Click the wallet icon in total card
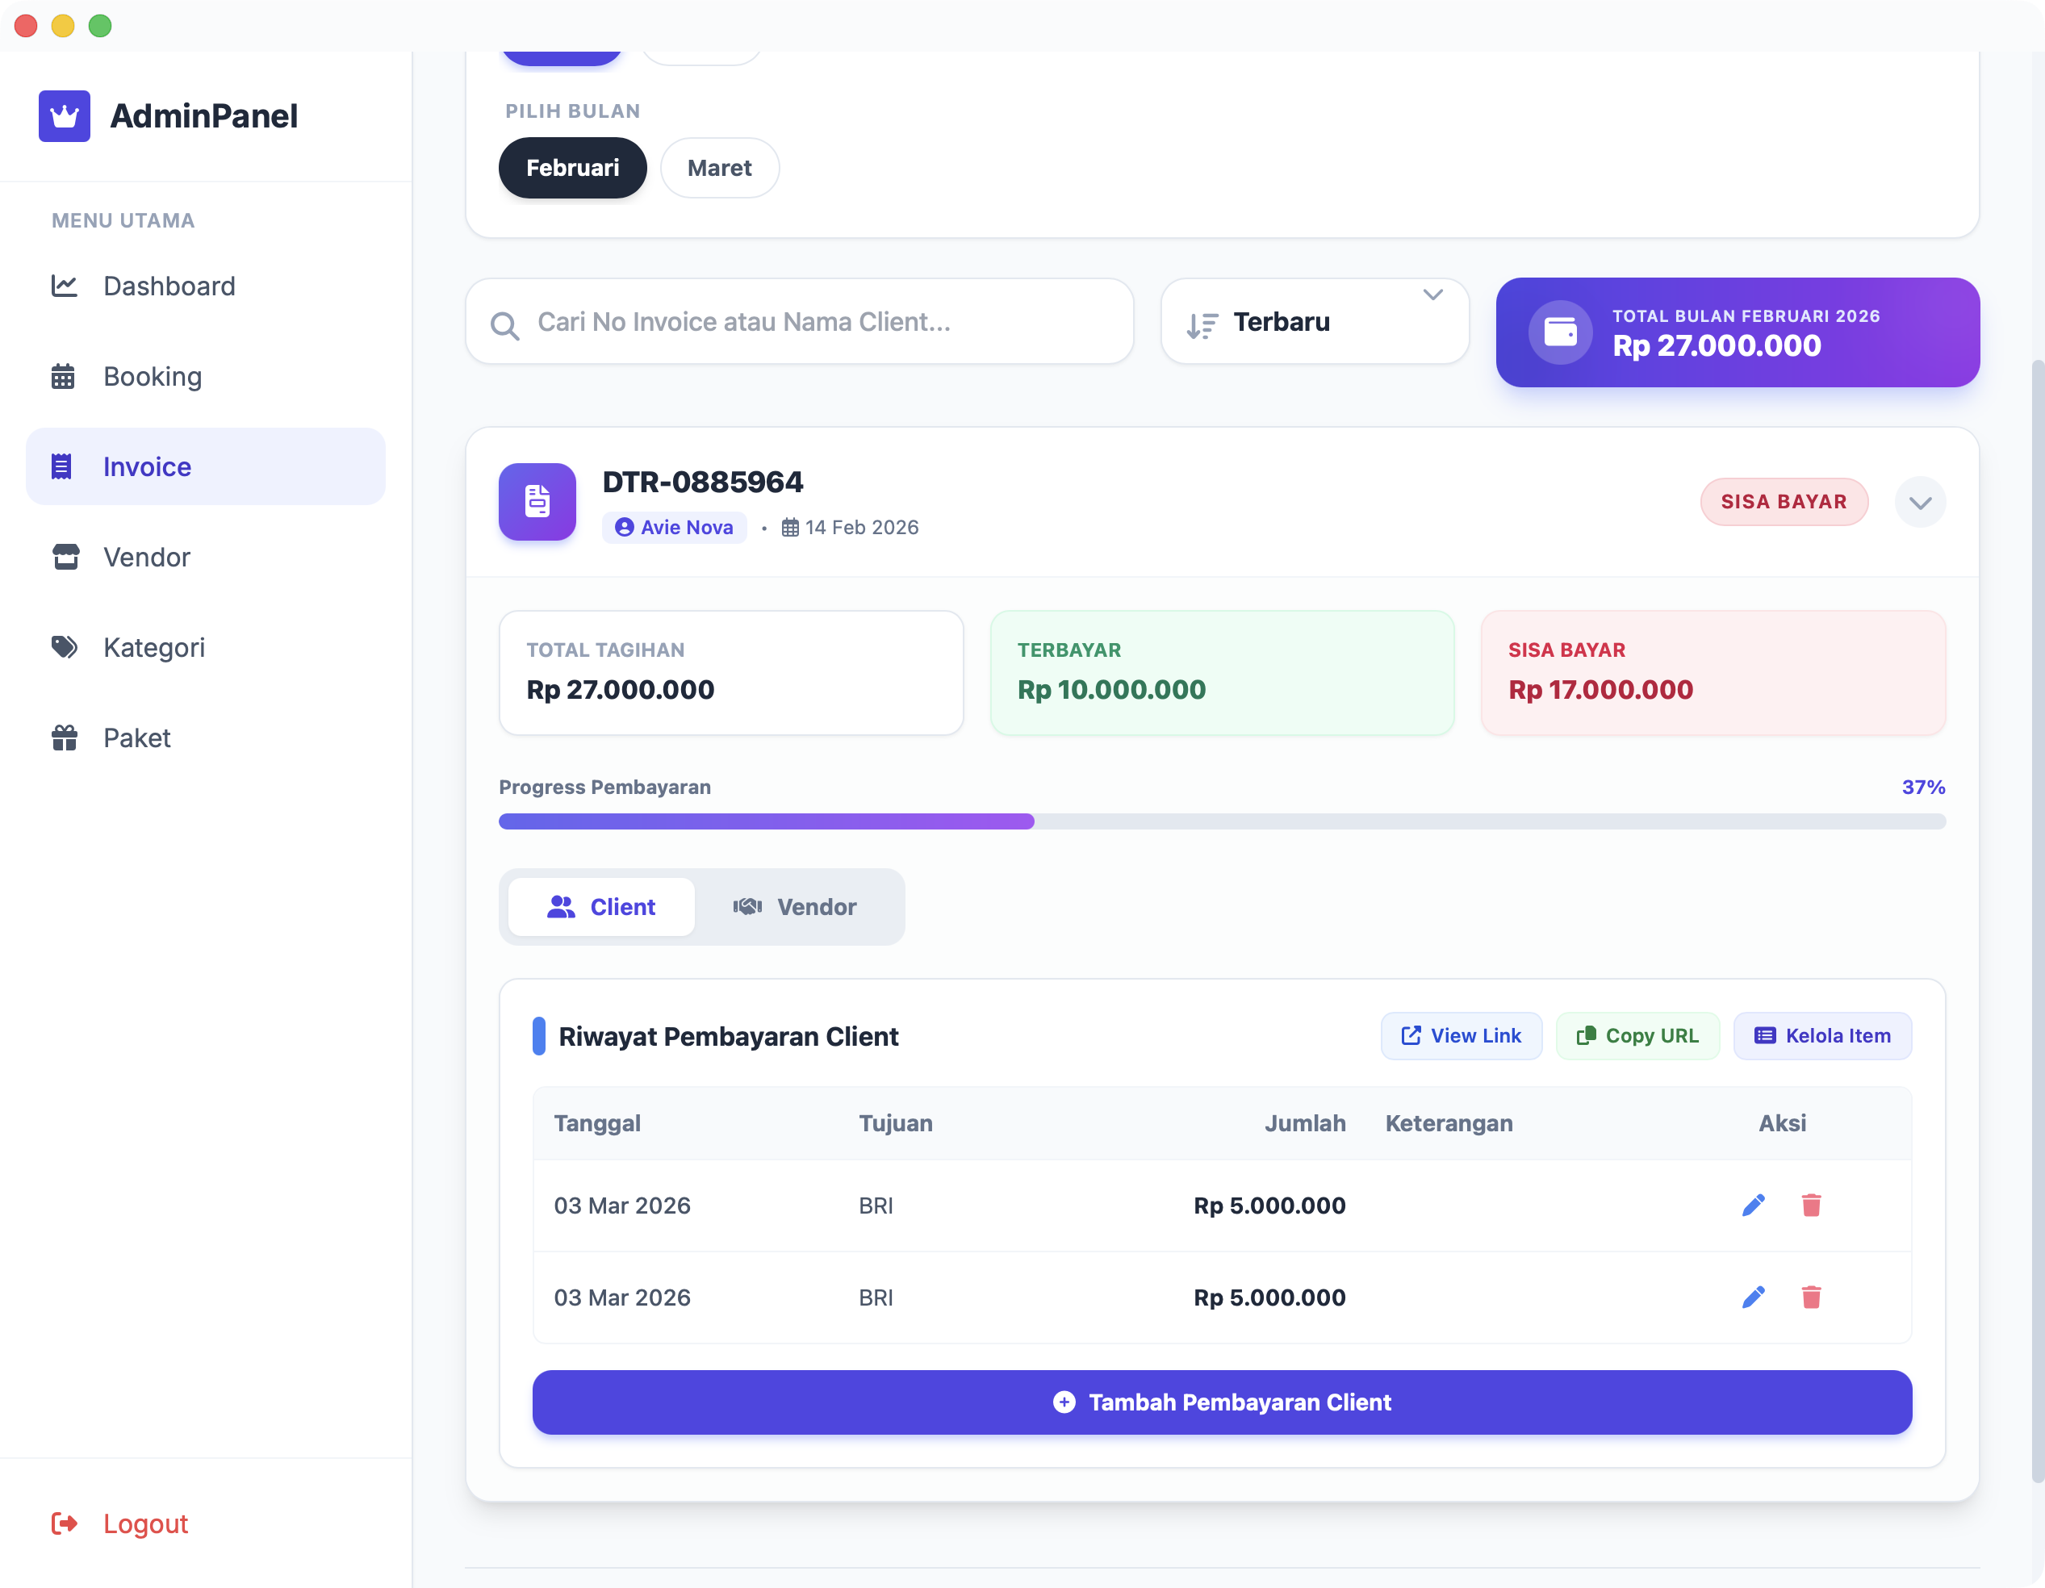Viewport: 2045px width, 1588px height. (1560, 332)
